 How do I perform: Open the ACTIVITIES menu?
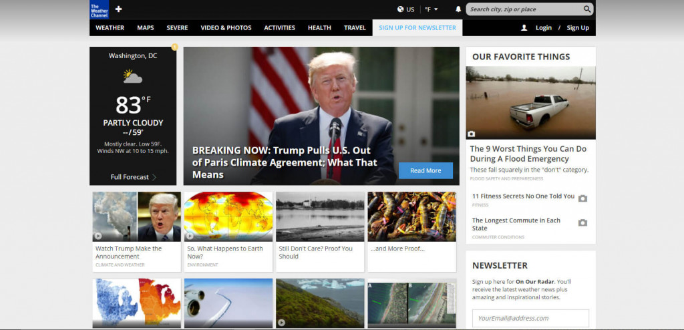[280, 27]
